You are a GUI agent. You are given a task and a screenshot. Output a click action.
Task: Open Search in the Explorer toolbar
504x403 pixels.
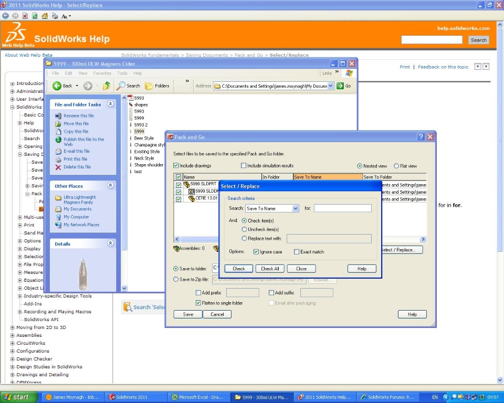pyautogui.click(x=128, y=86)
